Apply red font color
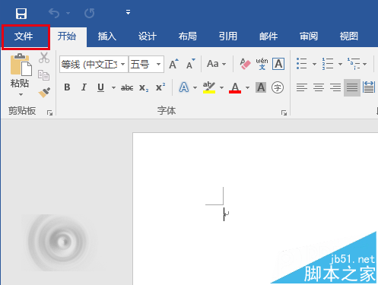The image size is (378, 285). [235, 87]
